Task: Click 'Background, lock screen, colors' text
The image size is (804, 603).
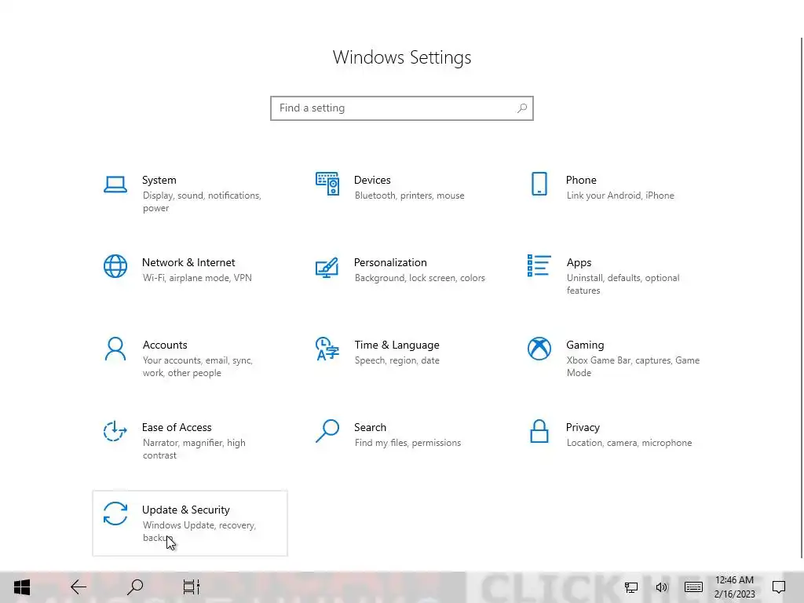Action: 419,278
